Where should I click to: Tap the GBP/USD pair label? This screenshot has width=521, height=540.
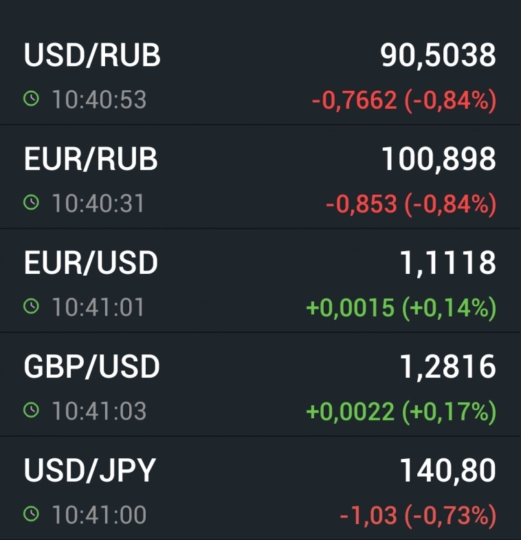click(x=91, y=367)
